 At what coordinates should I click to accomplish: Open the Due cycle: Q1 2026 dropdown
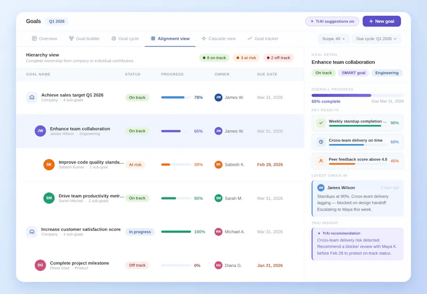[x=376, y=38]
